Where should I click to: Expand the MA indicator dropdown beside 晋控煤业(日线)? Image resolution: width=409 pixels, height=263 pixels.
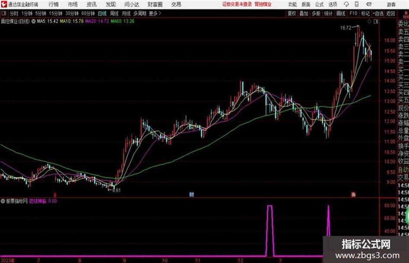34,21
